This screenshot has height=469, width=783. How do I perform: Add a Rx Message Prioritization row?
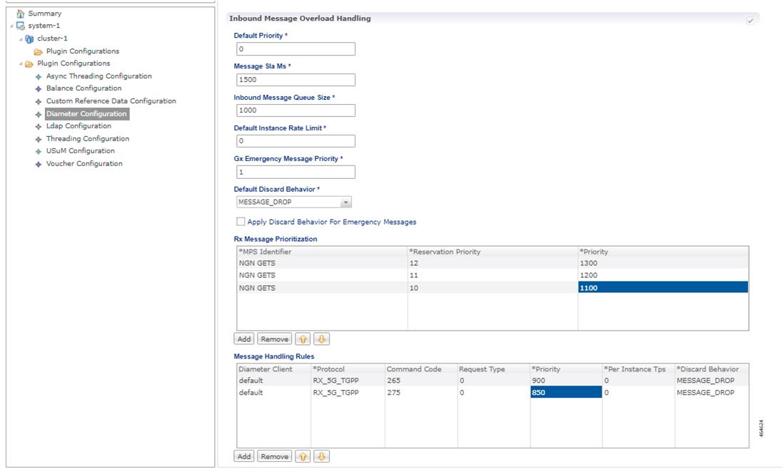(244, 339)
